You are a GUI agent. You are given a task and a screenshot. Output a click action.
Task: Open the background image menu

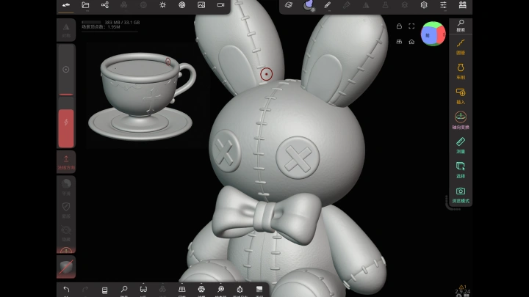[201, 5]
